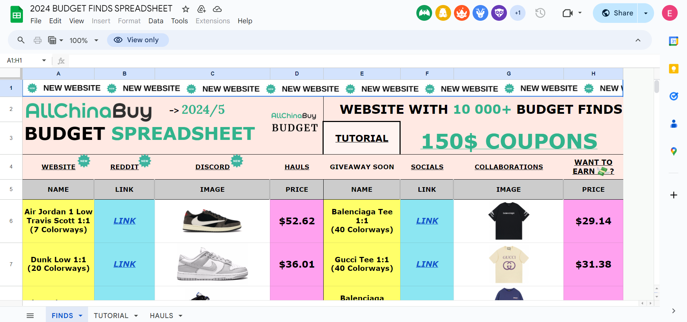This screenshot has width=687, height=322.
Task: Open the Google Sheets home icon
Action: point(16,15)
